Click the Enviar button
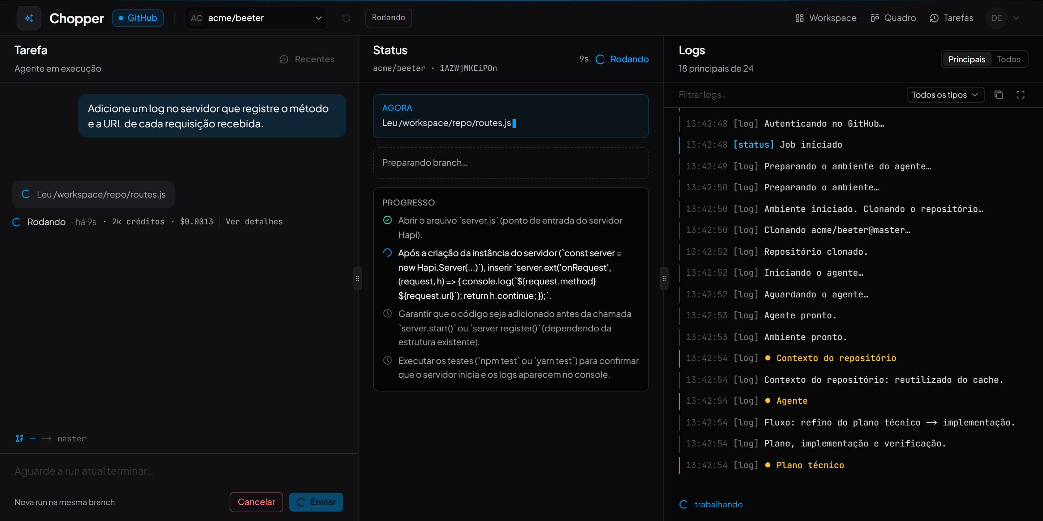The width and height of the screenshot is (1043, 521). click(316, 502)
